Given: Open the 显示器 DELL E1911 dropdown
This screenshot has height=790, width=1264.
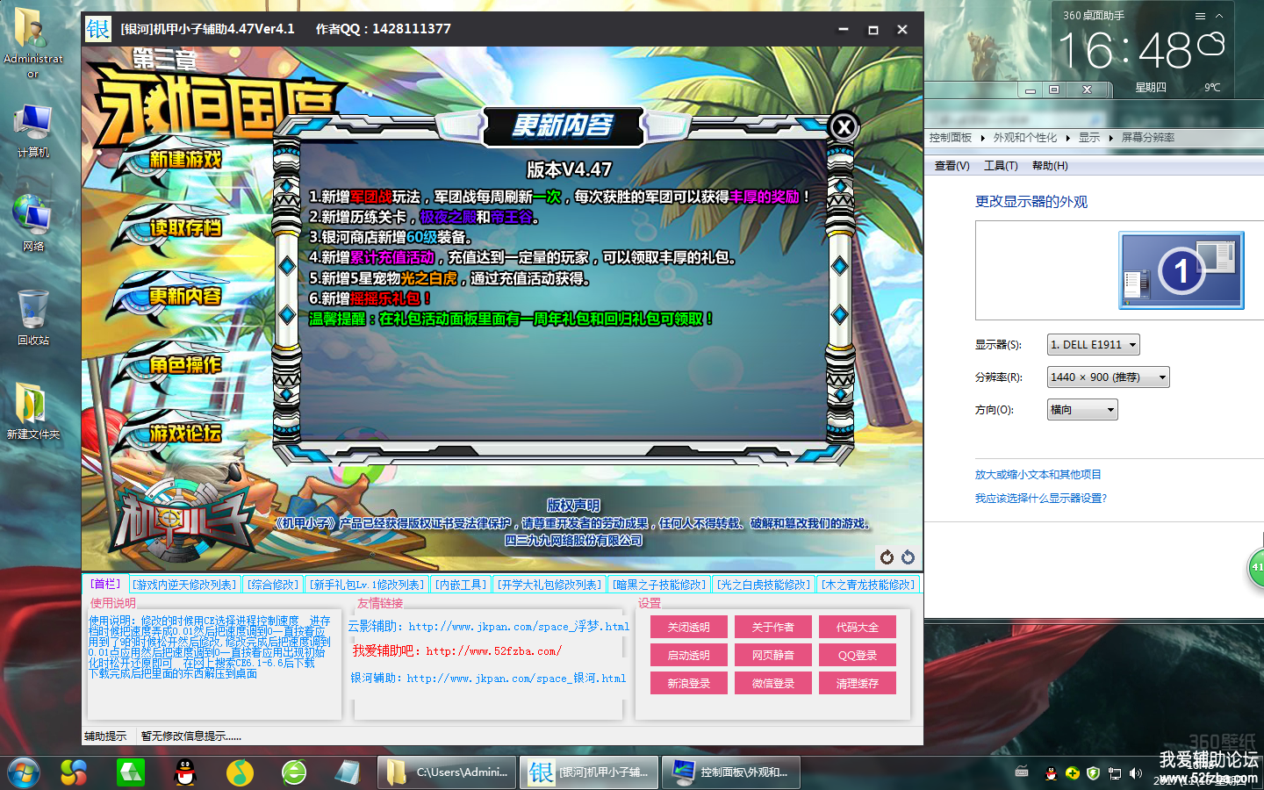Looking at the screenshot, I should coord(1093,345).
